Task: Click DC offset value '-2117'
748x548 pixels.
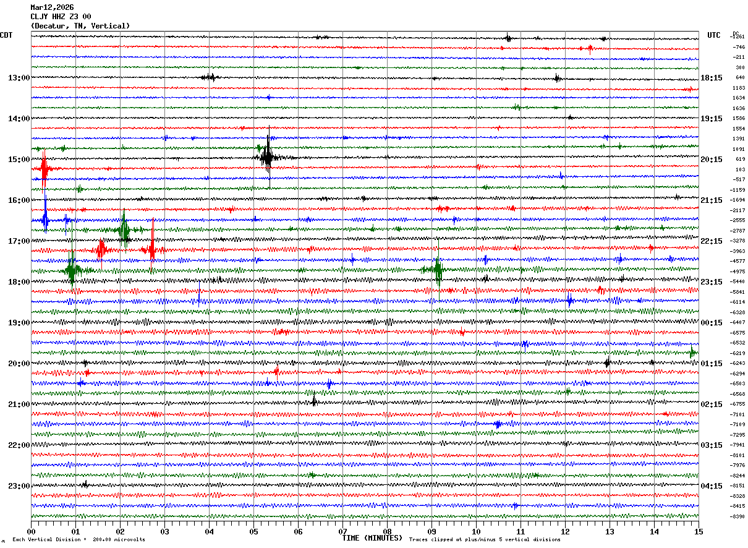Action: pyautogui.click(x=738, y=210)
